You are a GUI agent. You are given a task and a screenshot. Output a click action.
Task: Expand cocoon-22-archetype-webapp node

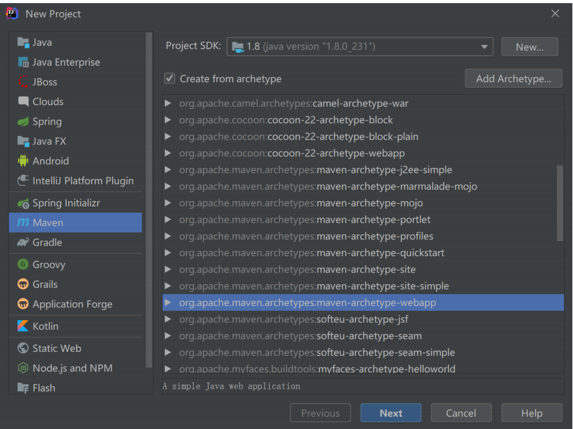168,153
